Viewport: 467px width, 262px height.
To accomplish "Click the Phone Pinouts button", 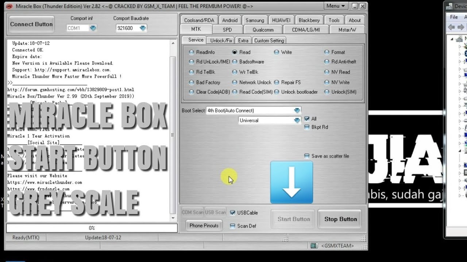I will [x=204, y=226].
